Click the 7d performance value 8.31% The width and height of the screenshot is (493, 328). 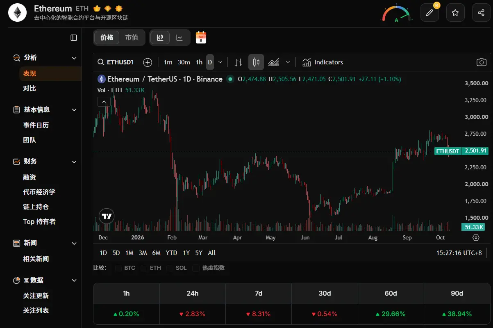pyautogui.click(x=258, y=314)
